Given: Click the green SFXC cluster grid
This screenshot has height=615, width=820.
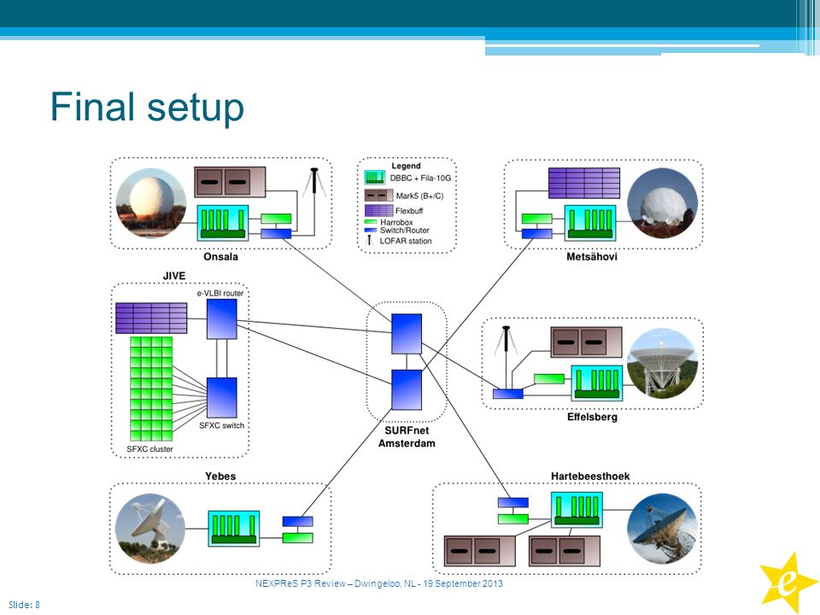Looking at the screenshot, I should tap(151, 389).
